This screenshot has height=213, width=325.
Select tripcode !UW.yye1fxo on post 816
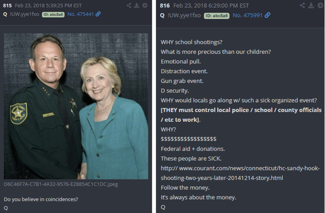184,15
